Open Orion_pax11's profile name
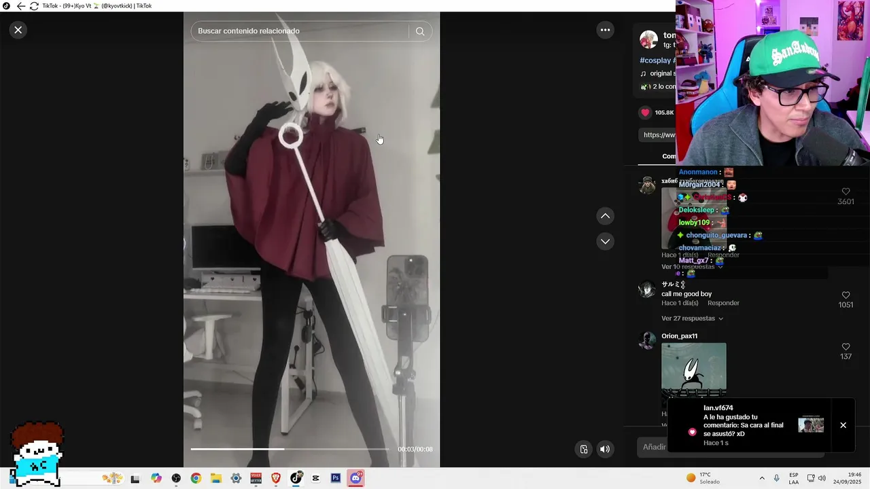 (679, 336)
